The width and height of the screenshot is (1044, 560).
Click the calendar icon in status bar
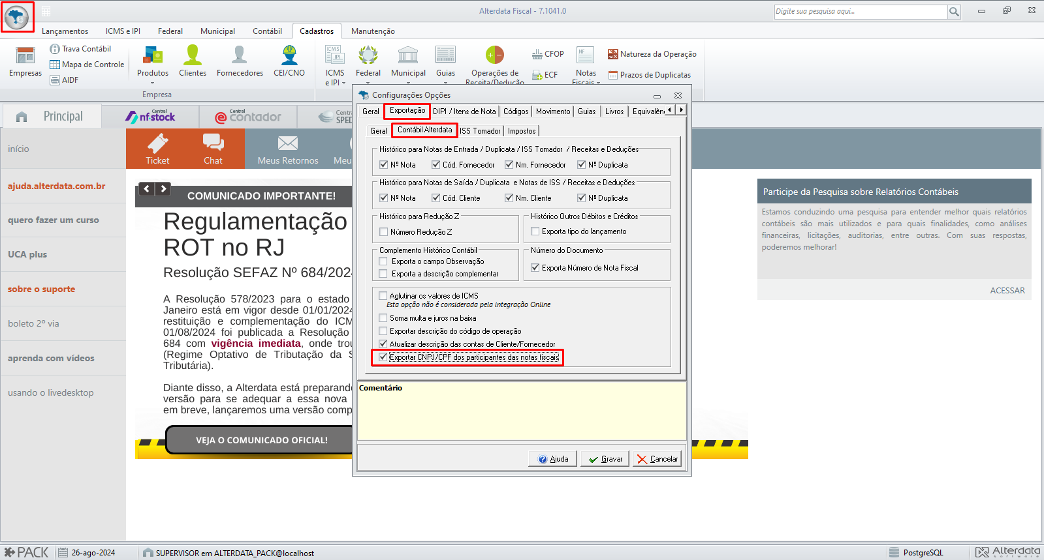[63, 553]
